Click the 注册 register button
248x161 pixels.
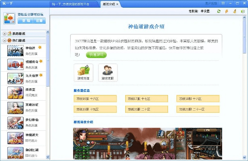coord(40,21)
